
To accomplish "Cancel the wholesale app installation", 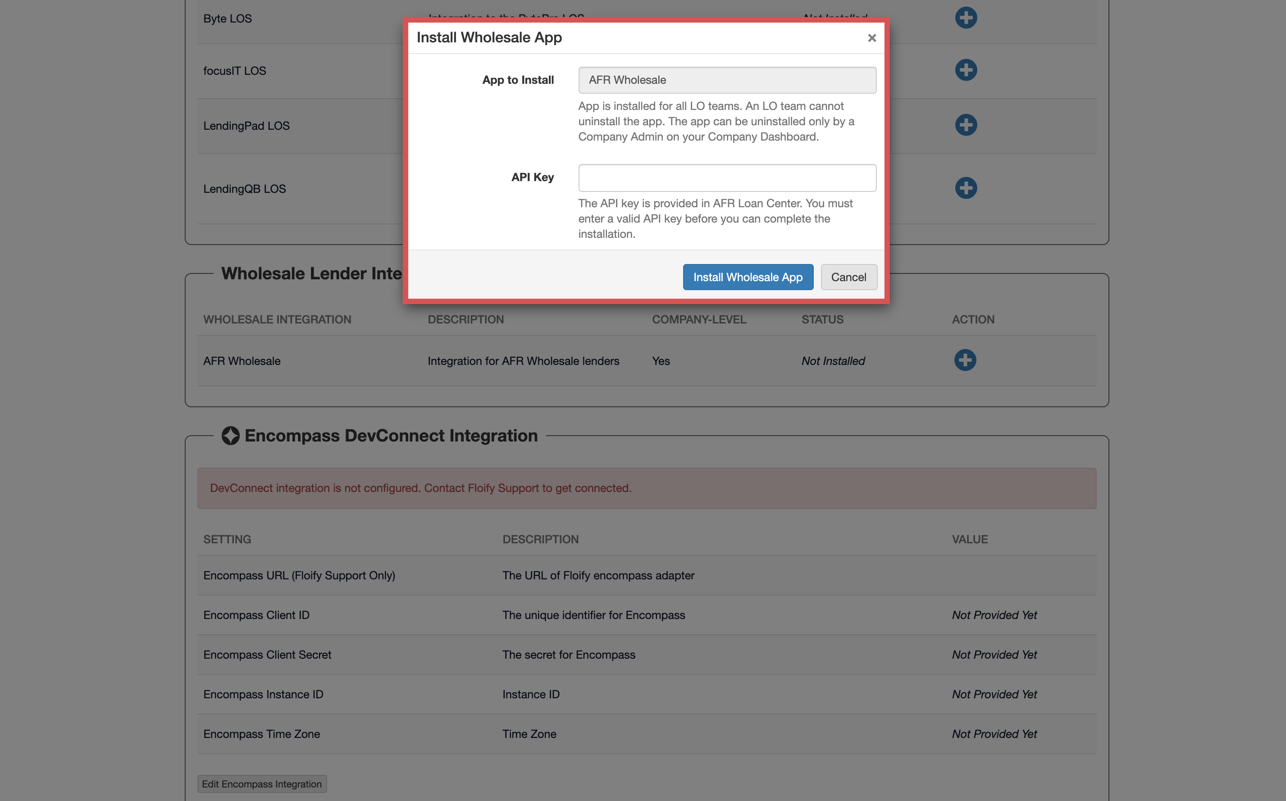I will [848, 277].
